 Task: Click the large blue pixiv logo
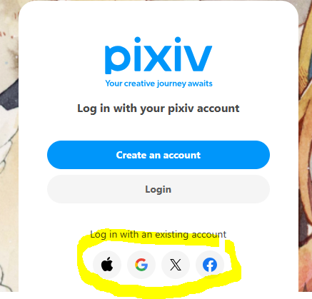[x=158, y=56]
